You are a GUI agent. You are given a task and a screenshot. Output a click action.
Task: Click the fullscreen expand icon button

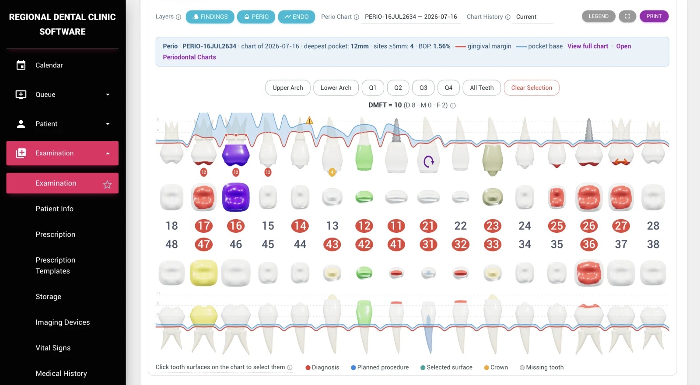[627, 16]
